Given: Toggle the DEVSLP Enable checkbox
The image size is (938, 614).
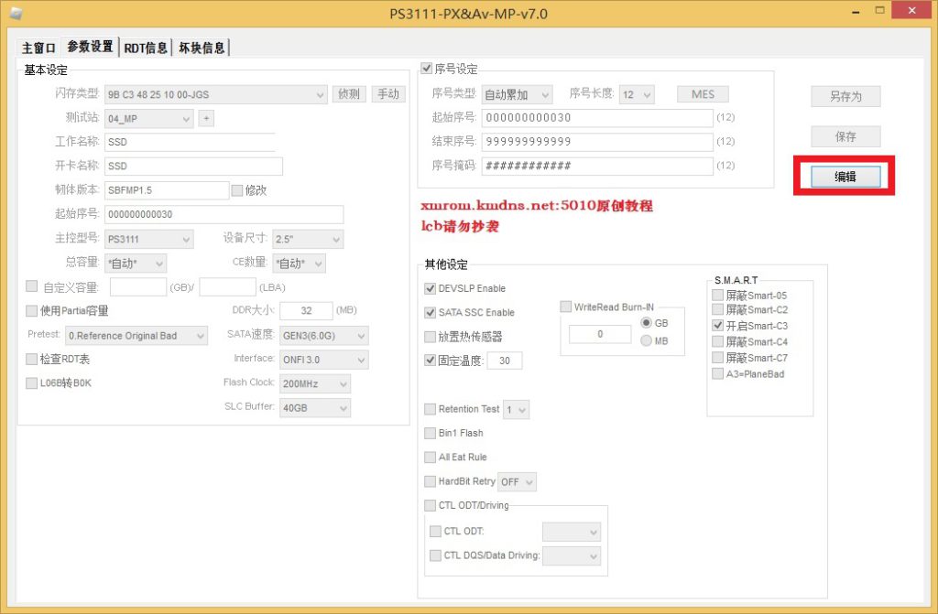Looking at the screenshot, I should tap(431, 288).
